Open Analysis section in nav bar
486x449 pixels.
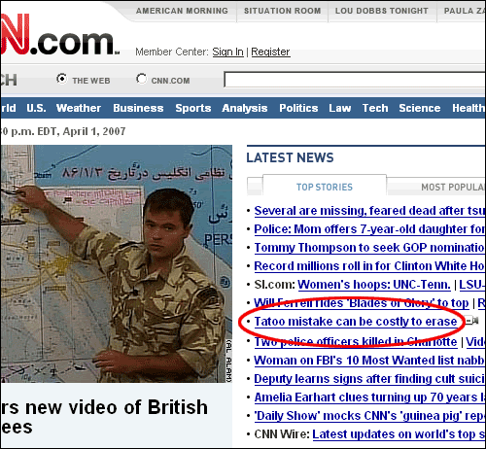pos(245,108)
